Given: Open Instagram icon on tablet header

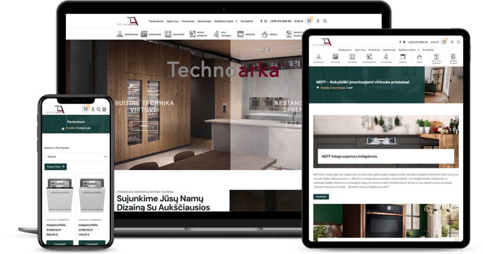Looking at the screenshot, I should [404, 42].
